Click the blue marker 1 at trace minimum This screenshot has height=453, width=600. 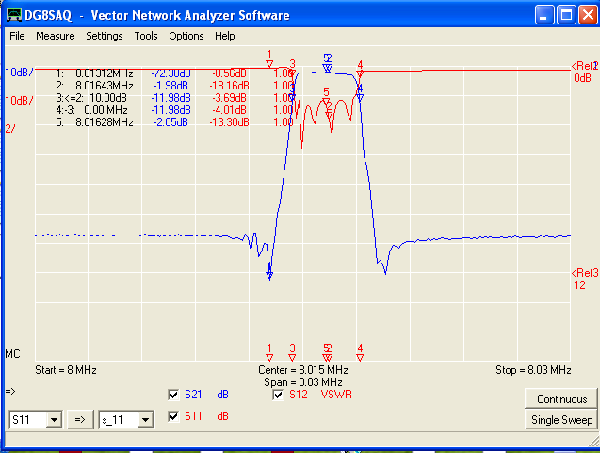coord(269,275)
